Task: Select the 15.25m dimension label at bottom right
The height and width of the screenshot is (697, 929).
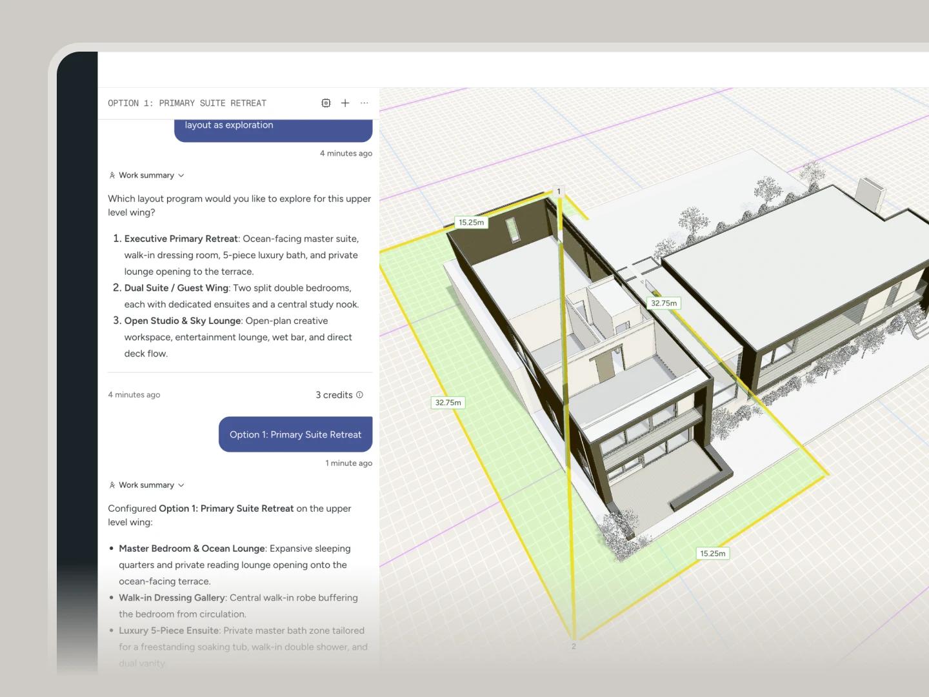Action: tap(713, 554)
